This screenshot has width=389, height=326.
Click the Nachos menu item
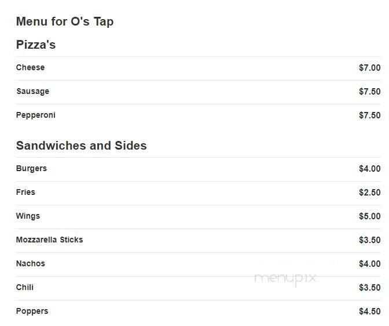(30, 263)
